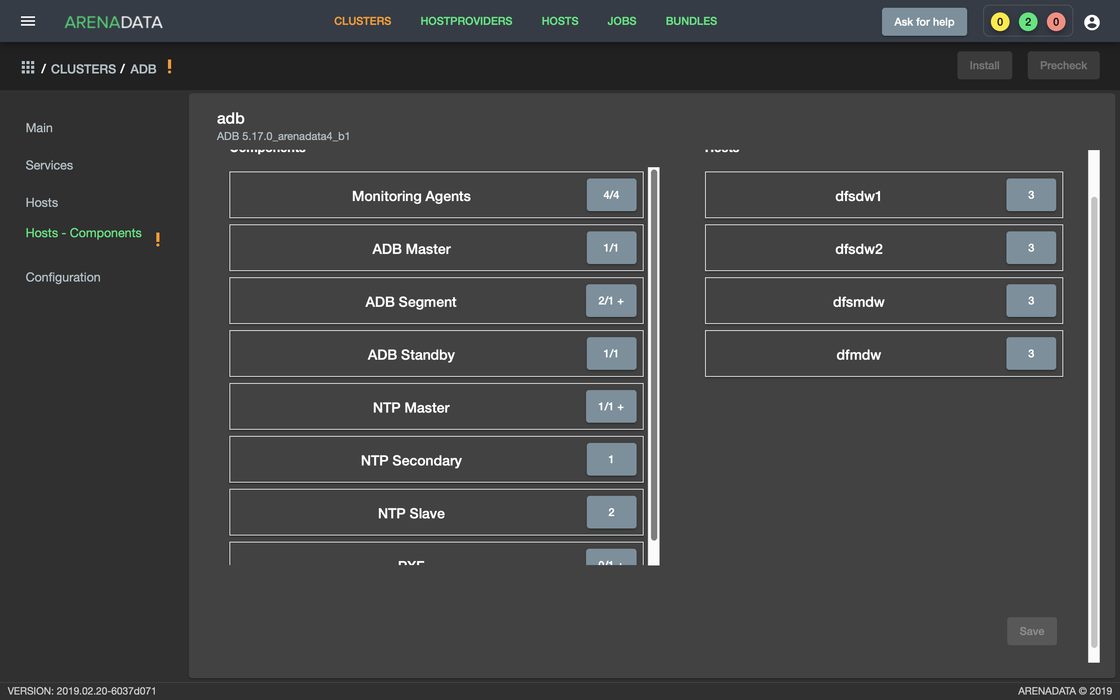The height and width of the screenshot is (700, 1120).
Task: Click the orange warning icon beside ADB breadcrumb
Action: click(170, 66)
